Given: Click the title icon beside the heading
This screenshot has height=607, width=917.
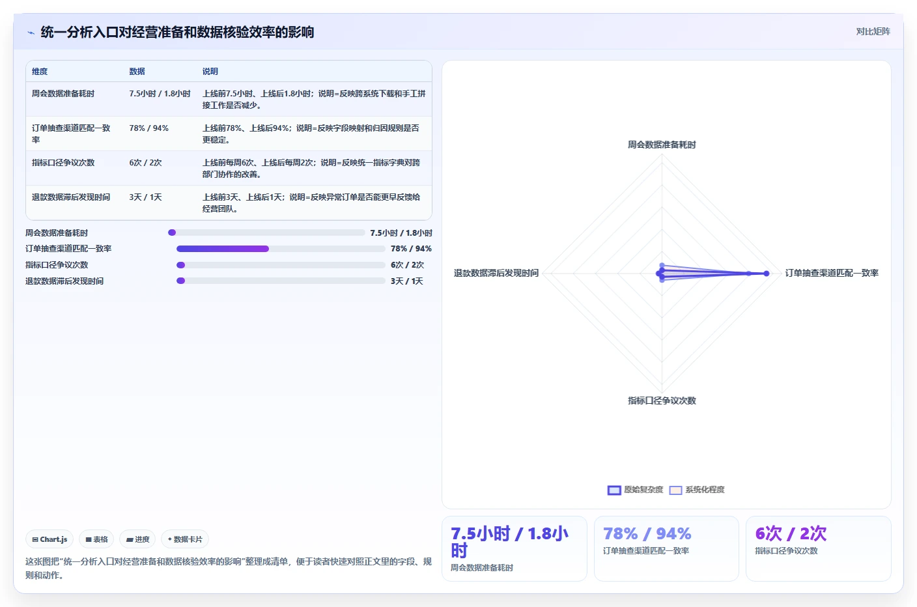Looking at the screenshot, I should [31, 33].
